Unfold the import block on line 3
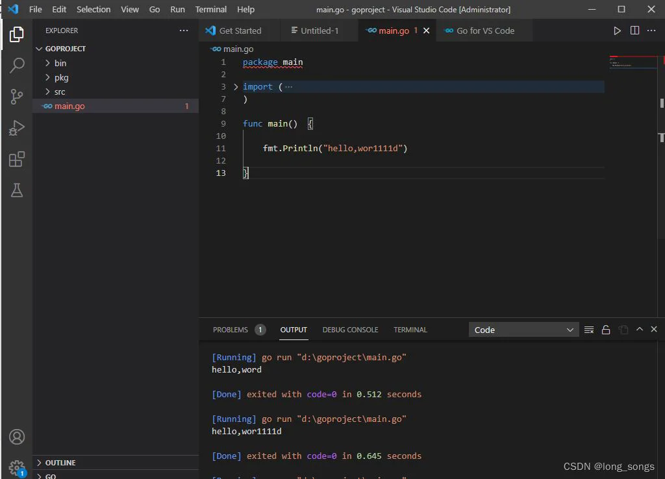665x479 pixels. (x=236, y=87)
